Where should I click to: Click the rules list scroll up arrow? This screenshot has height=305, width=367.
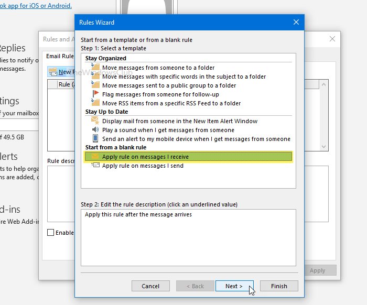(323, 84)
